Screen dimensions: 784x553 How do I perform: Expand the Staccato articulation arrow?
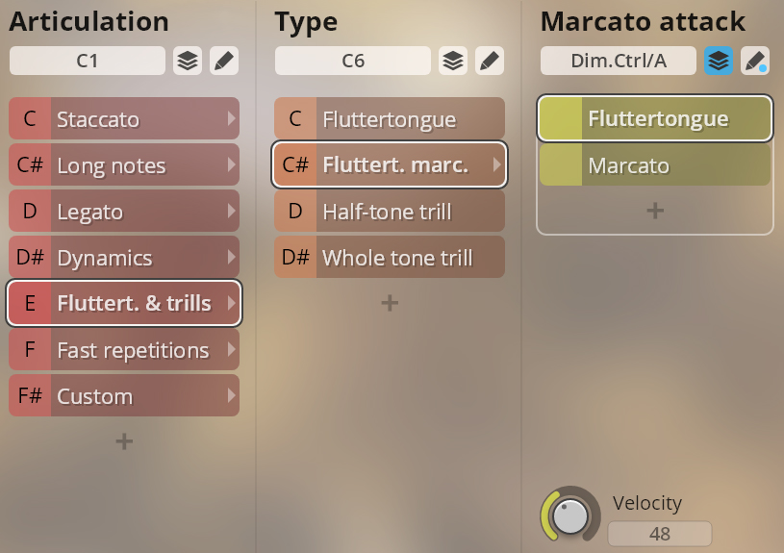click(x=231, y=119)
